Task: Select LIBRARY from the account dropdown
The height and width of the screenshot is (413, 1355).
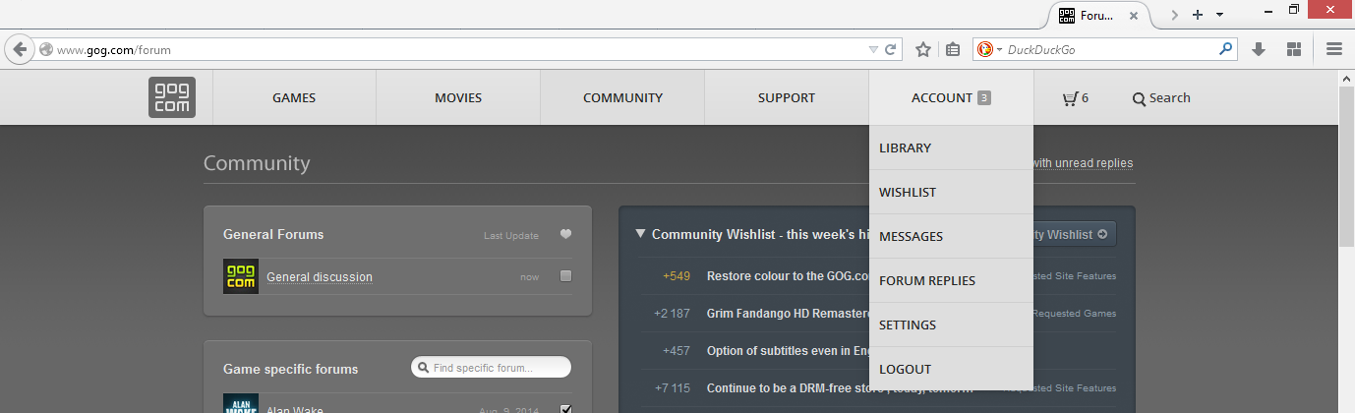Action: pyautogui.click(x=951, y=147)
